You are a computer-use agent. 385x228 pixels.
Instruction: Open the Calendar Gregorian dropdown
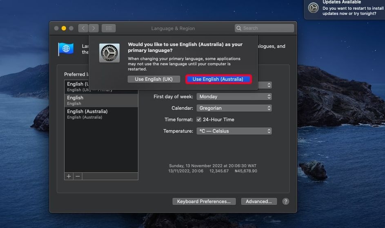tap(234, 108)
